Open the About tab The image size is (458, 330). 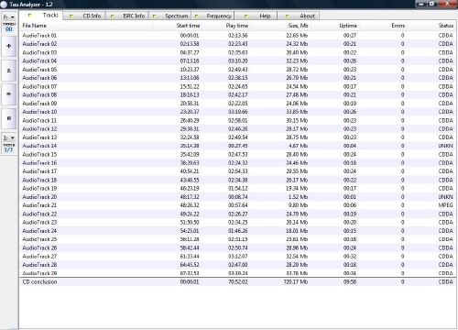click(298, 16)
